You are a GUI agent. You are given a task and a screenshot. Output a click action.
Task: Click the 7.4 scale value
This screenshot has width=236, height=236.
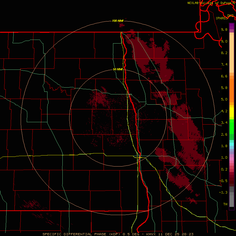click(224, 65)
